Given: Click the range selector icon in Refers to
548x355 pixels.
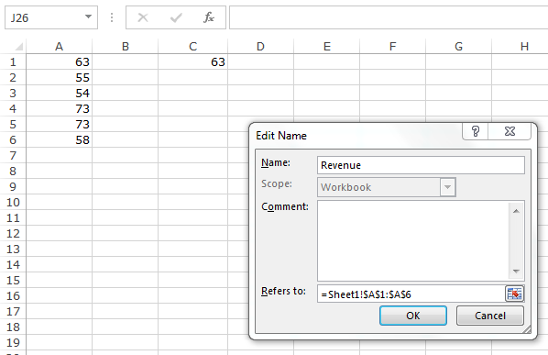Looking at the screenshot, I should 514,294.
